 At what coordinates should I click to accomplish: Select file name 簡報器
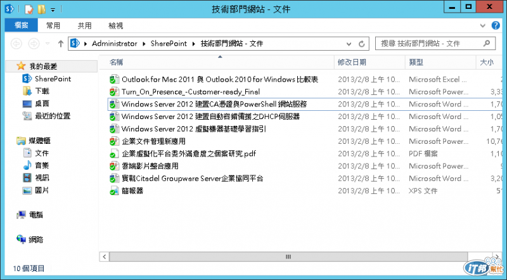click(132, 191)
